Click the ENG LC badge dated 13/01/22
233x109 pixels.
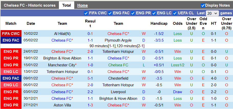[11, 72]
